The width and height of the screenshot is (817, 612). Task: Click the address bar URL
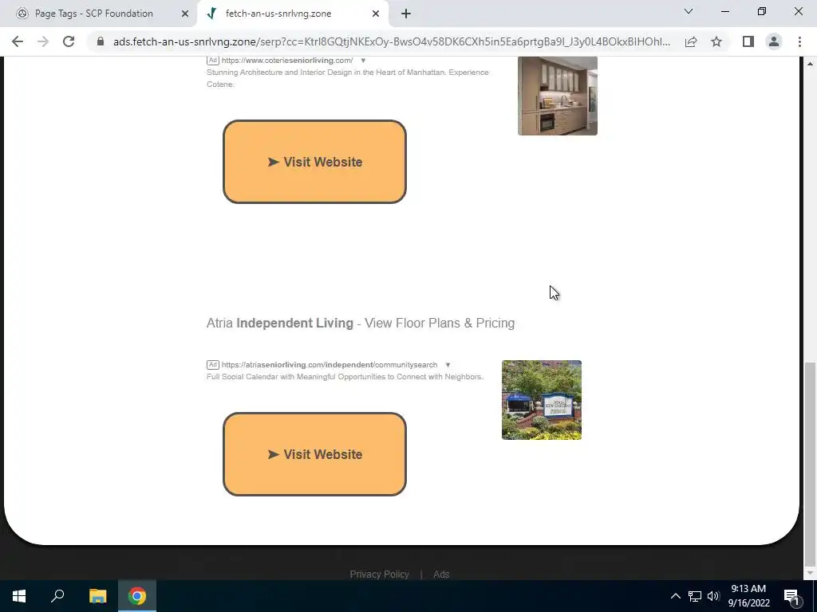click(x=391, y=41)
